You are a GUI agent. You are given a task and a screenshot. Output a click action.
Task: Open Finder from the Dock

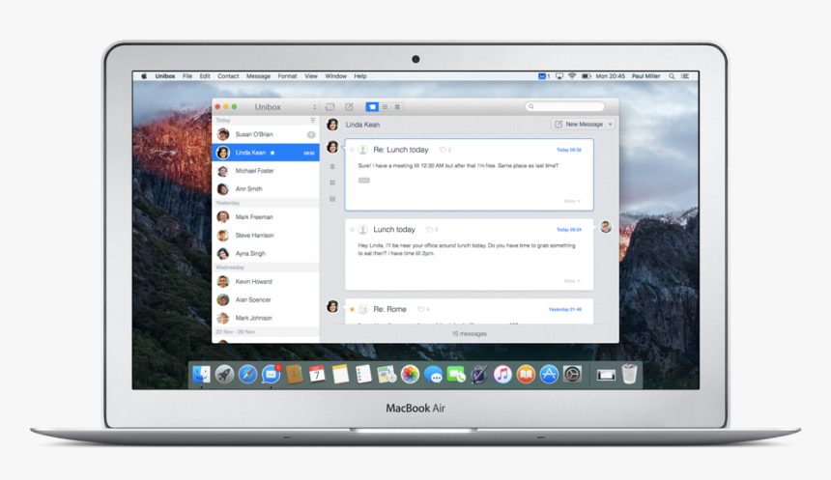click(201, 375)
